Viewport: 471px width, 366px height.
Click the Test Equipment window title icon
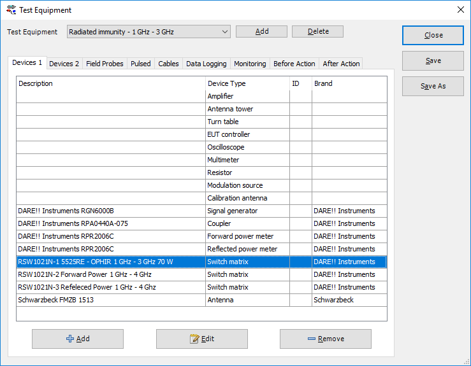click(x=11, y=10)
